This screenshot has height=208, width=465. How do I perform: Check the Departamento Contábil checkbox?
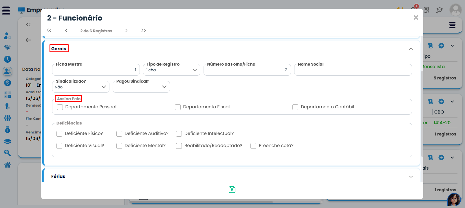click(x=295, y=107)
